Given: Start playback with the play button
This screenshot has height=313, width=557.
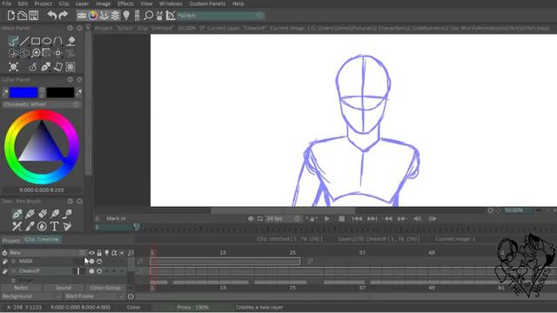Looking at the screenshot, I should (326, 218).
